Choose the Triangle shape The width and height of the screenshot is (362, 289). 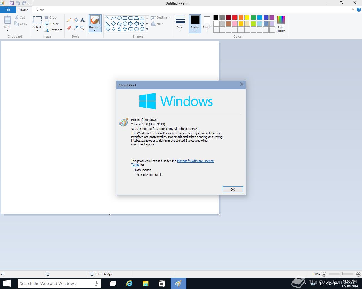[x=142, y=18]
